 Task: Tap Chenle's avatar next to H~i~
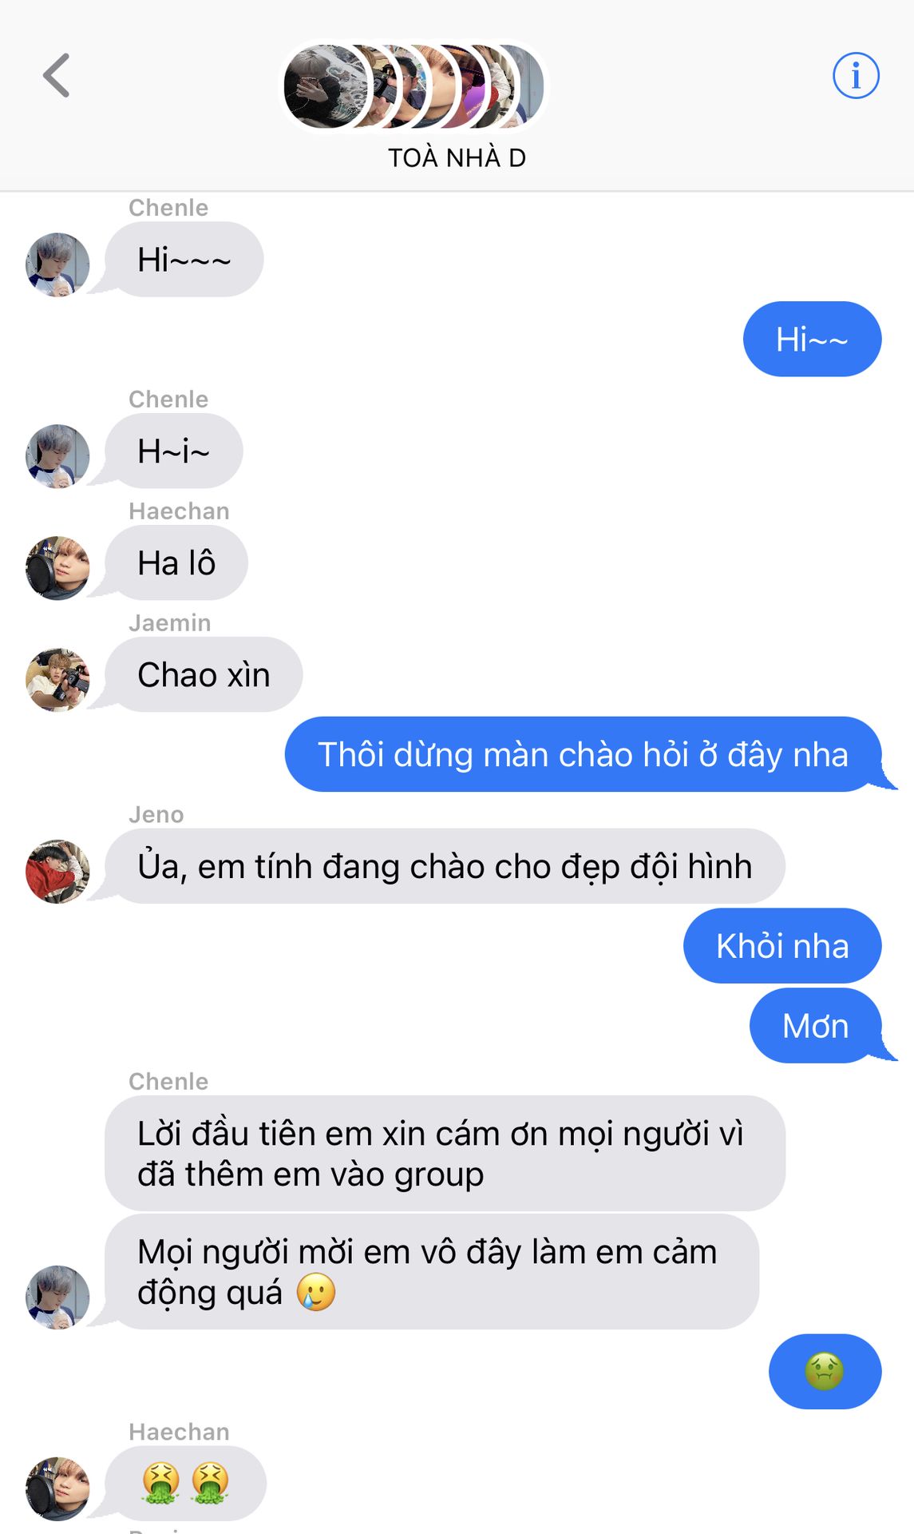[x=57, y=456]
